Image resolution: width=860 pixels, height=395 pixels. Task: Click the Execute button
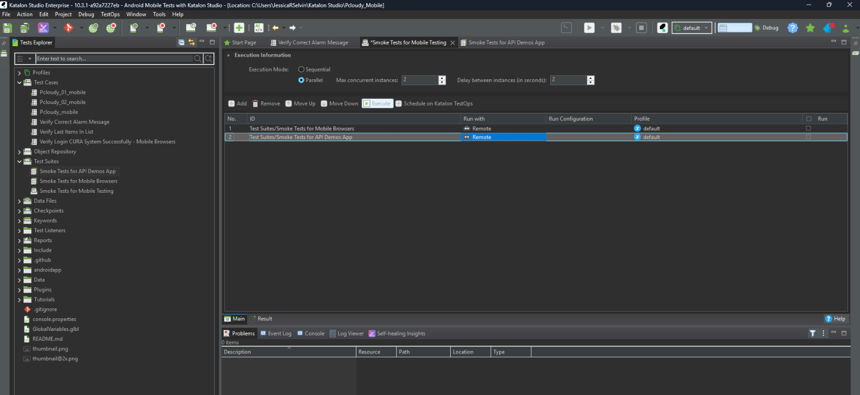[377, 103]
